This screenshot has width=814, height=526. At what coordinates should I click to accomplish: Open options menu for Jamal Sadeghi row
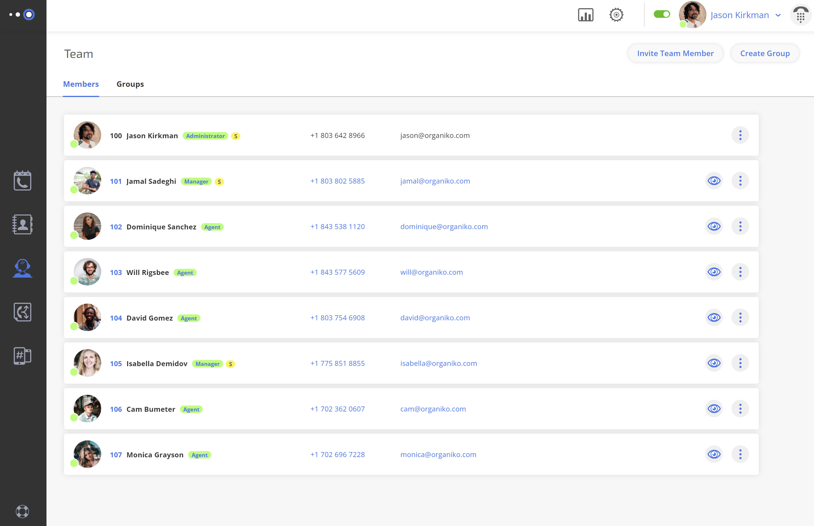[740, 181]
